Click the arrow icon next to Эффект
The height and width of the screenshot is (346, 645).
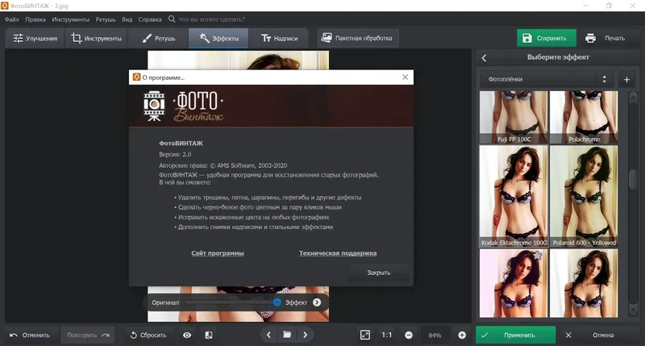click(317, 302)
